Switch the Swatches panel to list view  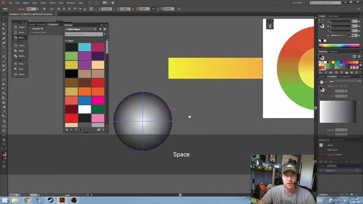click(354, 57)
